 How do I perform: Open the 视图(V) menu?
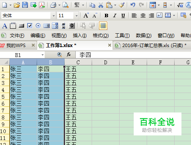pos(59,36)
